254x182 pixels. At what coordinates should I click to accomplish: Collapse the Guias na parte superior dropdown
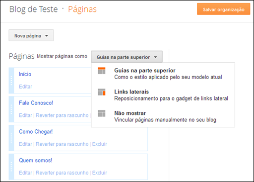127,57
